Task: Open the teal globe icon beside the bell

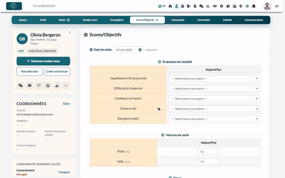Action: tap(247, 6)
